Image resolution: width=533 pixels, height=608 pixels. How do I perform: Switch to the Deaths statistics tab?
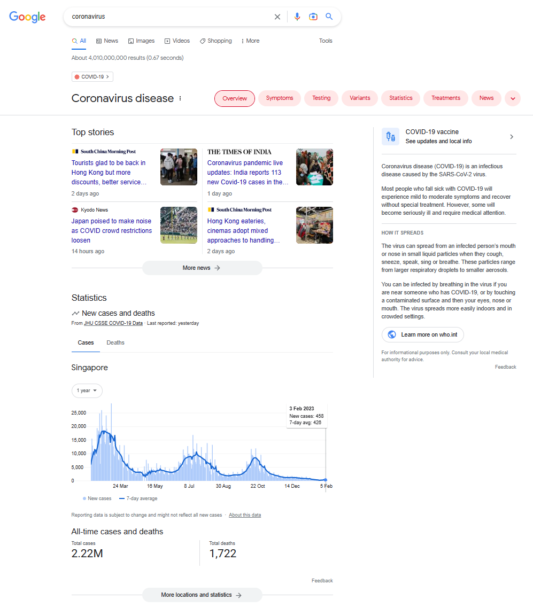click(x=115, y=343)
